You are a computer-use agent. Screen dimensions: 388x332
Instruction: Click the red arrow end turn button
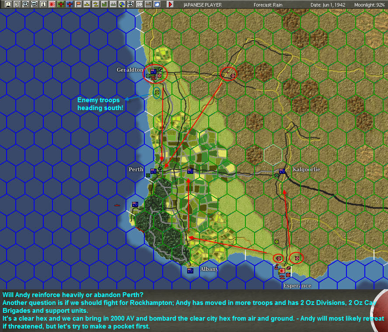170,4
